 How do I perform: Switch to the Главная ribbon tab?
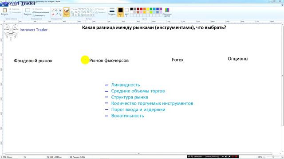tap(13, 5)
